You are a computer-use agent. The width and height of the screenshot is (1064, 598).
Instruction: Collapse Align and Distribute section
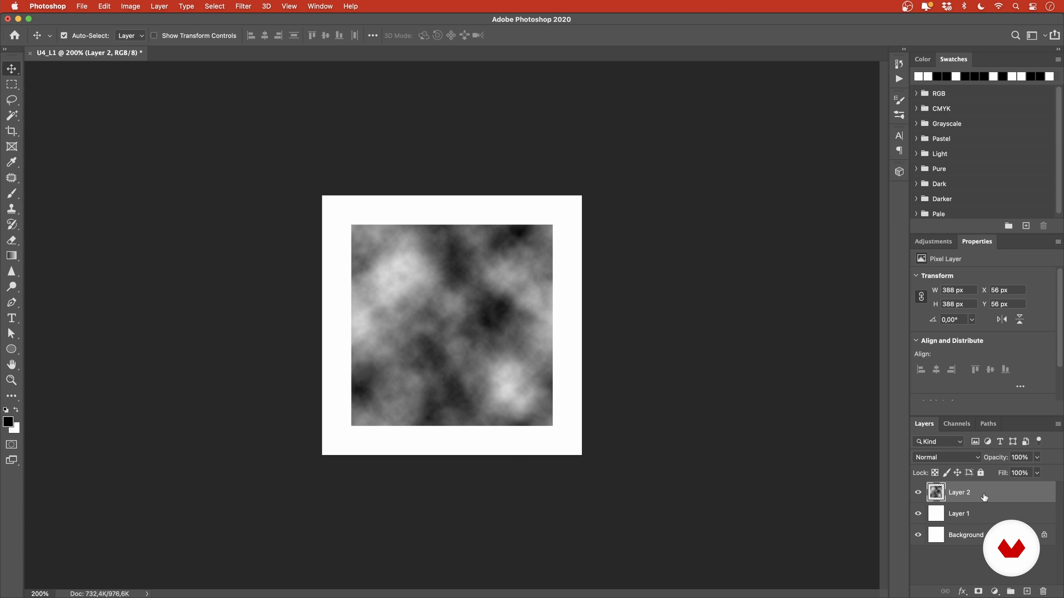pos(916,341)
